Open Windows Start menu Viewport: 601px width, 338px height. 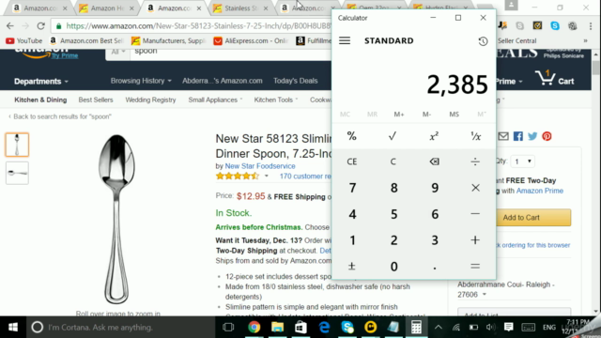13,328
